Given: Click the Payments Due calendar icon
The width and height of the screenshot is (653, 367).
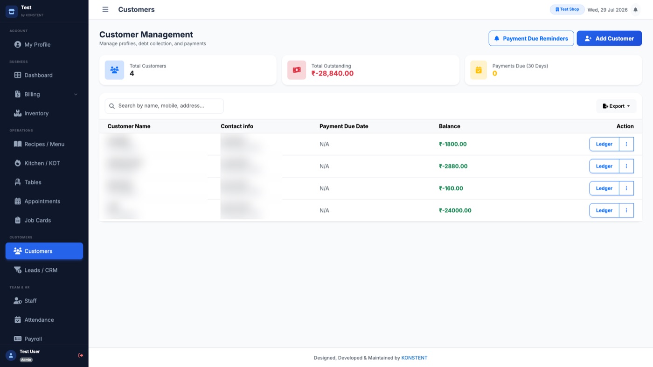Looking at the screenshot, I should 479,70.
